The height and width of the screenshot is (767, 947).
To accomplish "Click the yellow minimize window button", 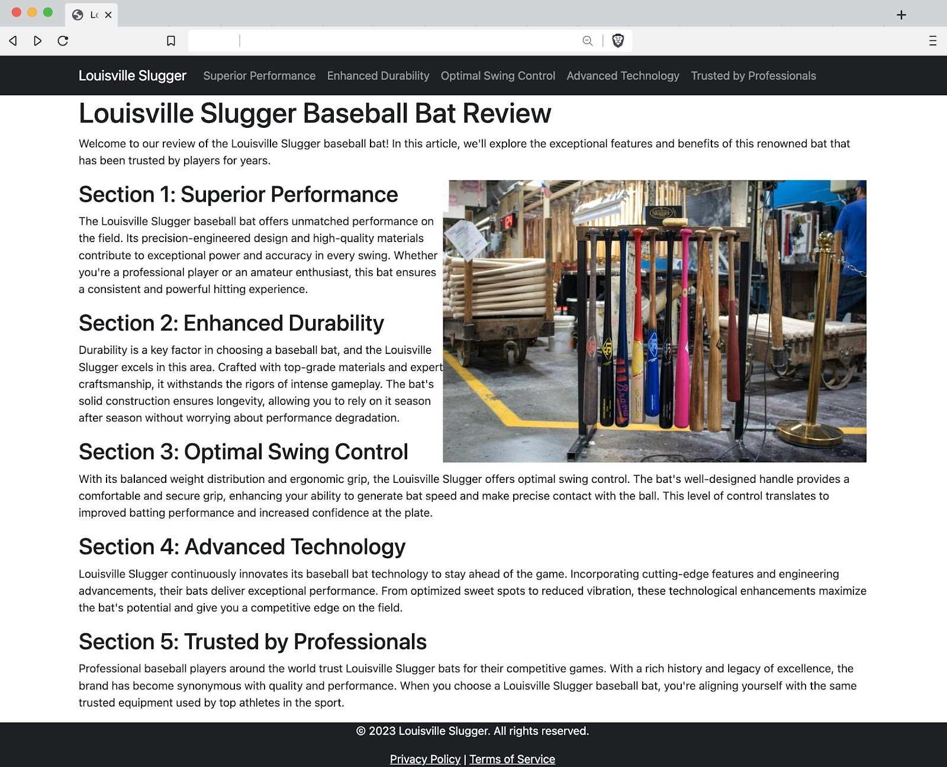I will (x=33, y=12).
